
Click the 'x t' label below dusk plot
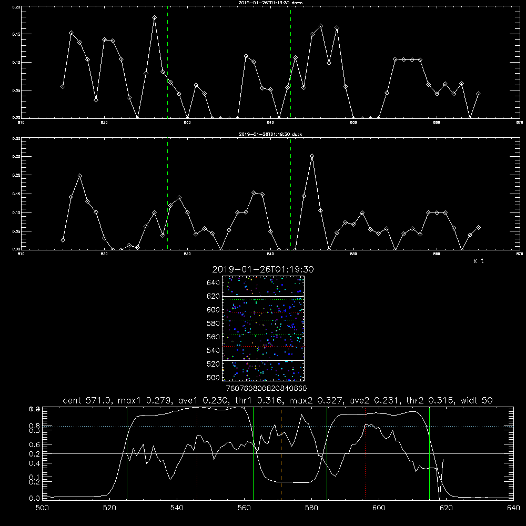click(479, 261)
